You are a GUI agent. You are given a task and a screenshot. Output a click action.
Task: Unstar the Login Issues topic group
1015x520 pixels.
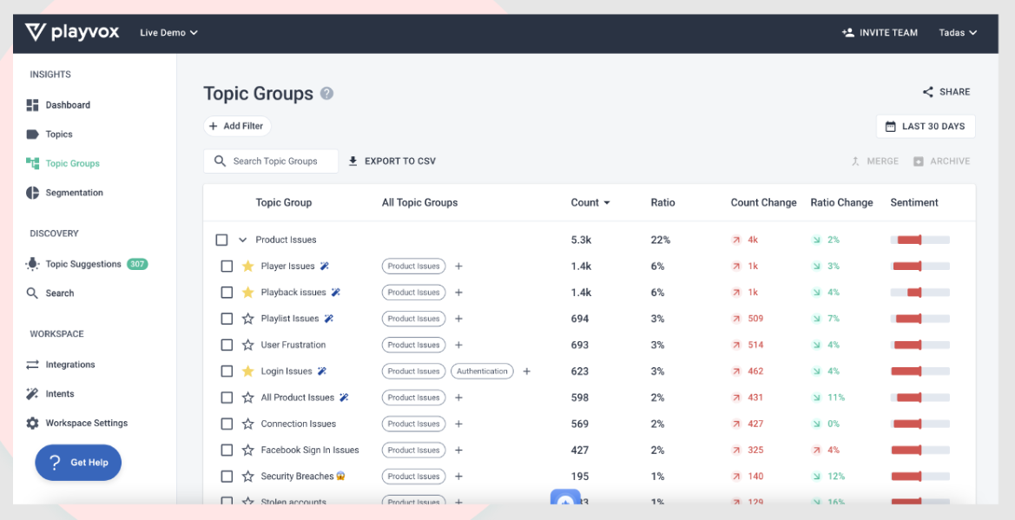pos(247,371)
